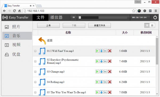Rename 04 Rolling.mp3
The width and height of the screenshot is (160, 97).
[x=106, y=82]
